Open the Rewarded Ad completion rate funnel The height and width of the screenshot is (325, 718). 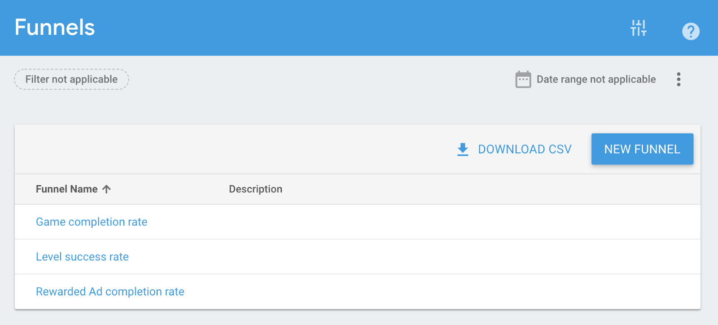110,292
